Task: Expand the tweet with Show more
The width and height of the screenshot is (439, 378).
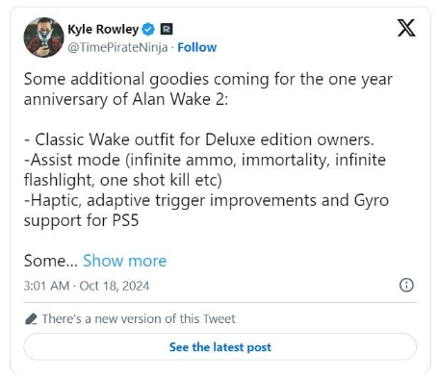Action: 125,261
